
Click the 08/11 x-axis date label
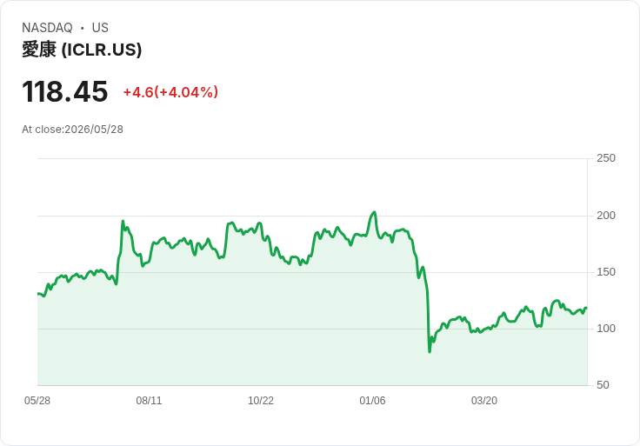pos(149,400)
